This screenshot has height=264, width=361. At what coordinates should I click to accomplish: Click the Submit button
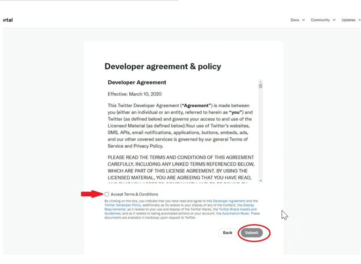click(252, 233)
